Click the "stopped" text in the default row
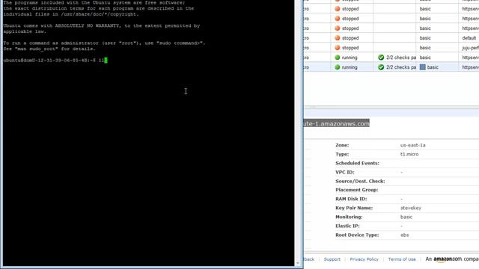This screenshot has width=479, height=269. [350, 38]
